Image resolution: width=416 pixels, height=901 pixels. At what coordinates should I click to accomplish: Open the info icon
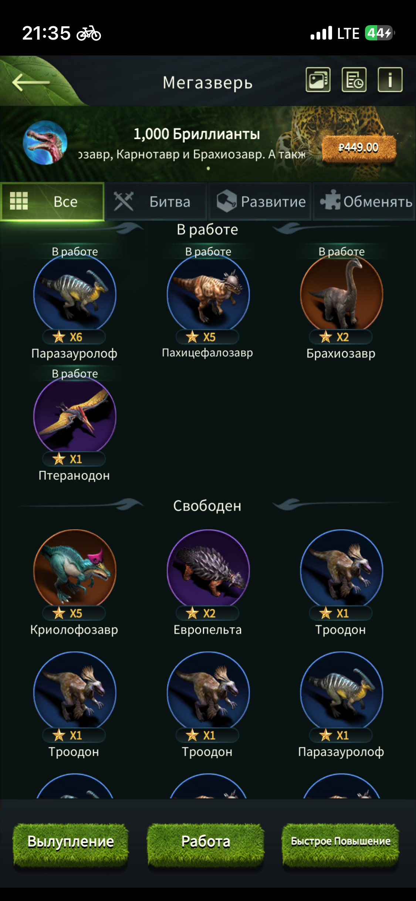tap(390, 80)
